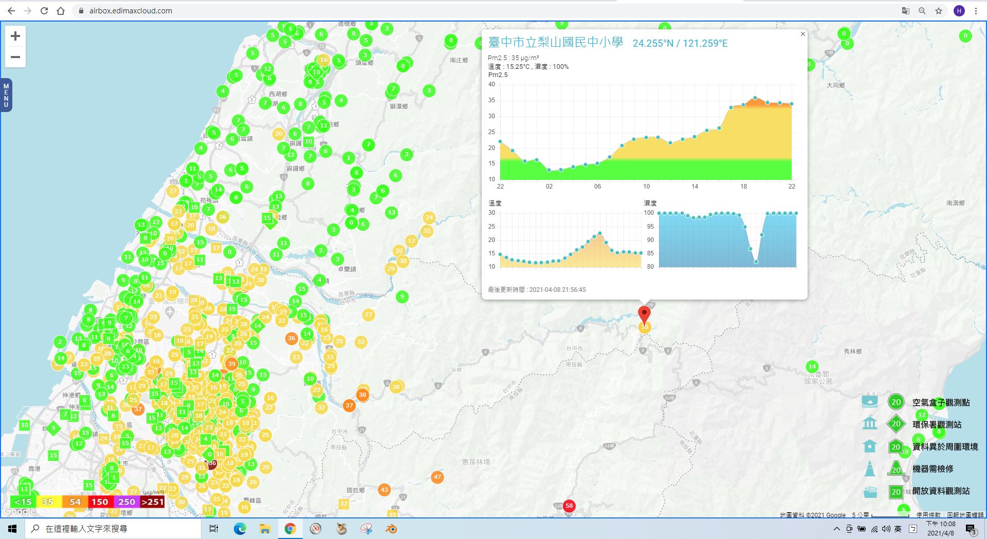This screenshot has width=987, height=539.
Task: Click address bar airbox.edimaxcloud.com
Action: 131,11
